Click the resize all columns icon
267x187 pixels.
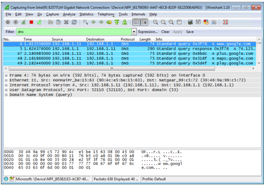(x=179, y=22)
